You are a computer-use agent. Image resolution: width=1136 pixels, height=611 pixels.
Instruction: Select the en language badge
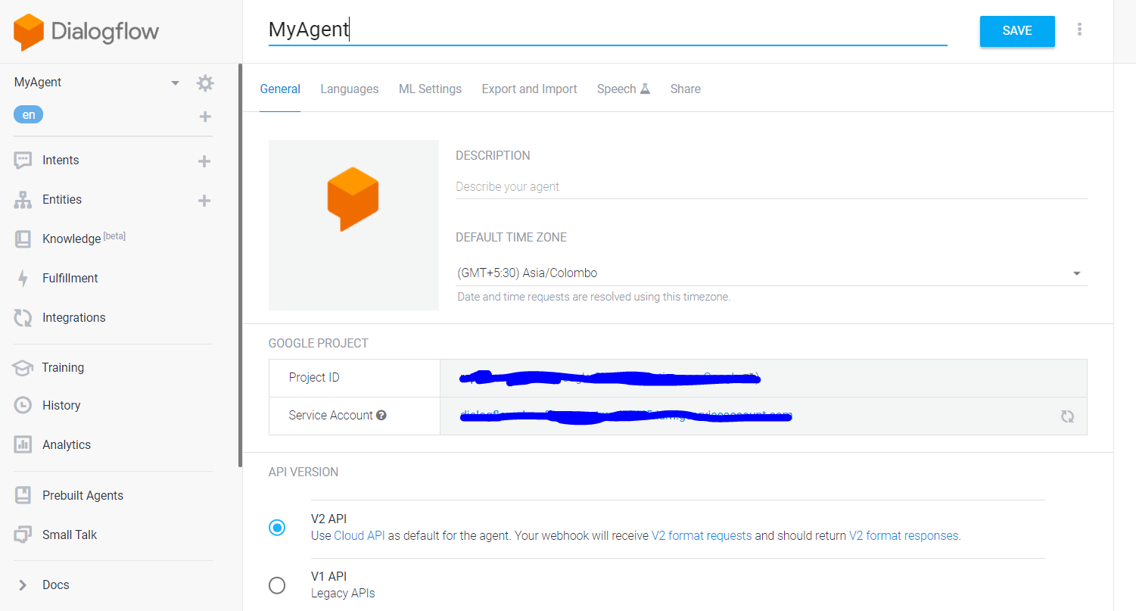(28, 115)
